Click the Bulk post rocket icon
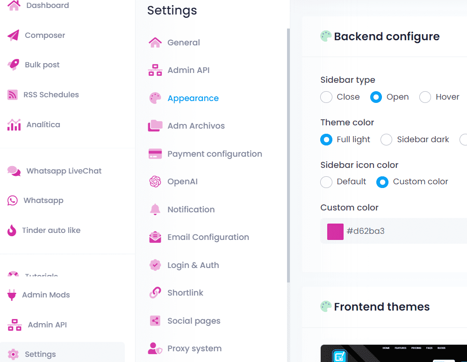The width and height of the screenshot is (467, 362). [14, 65]
